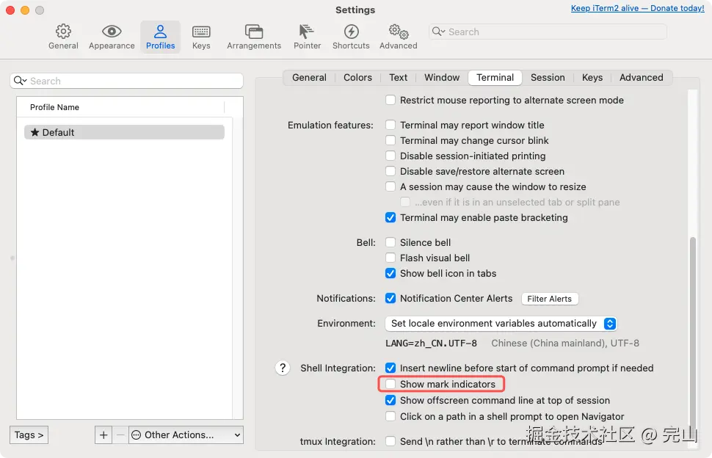Open the General settings gear icon
The width and height of the screenshot is (712, 458).
[x=63, y=32]
